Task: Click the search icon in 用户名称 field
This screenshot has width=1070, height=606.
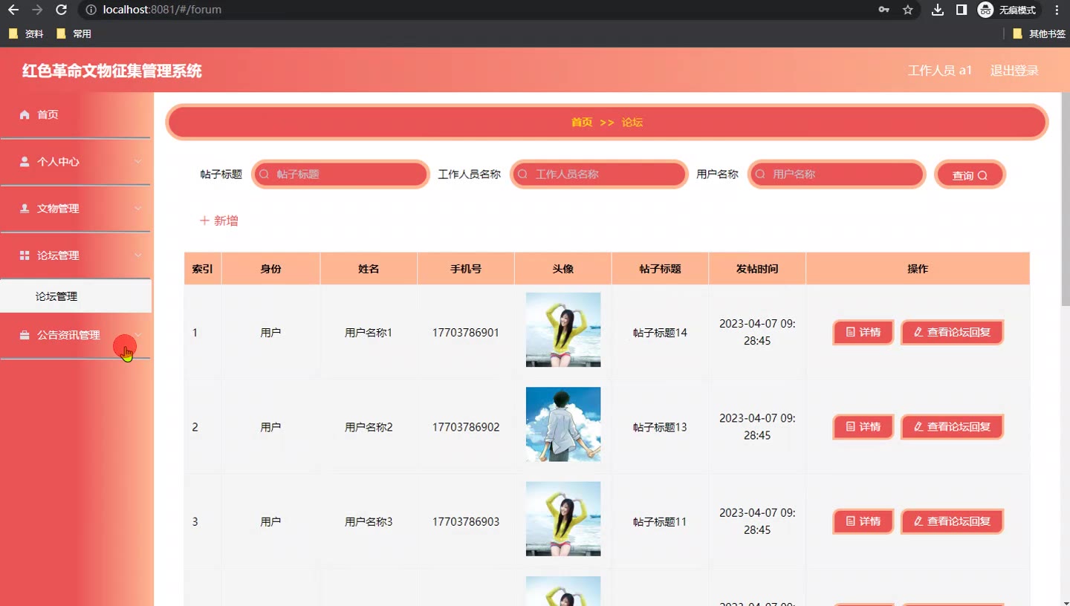Action: [x=759, y=174]
